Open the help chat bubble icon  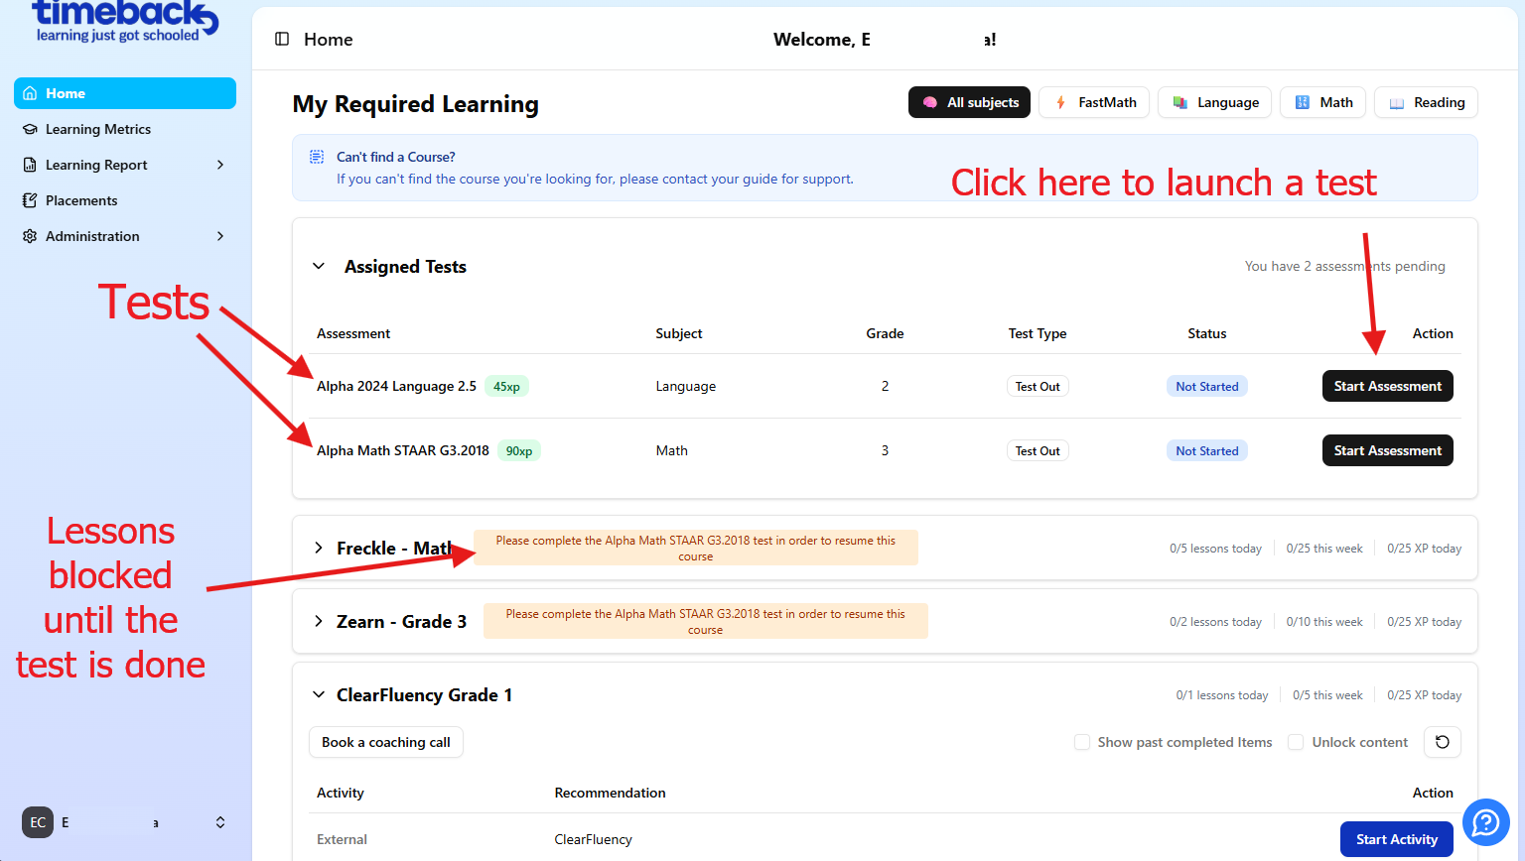(x=1485, y=822)
